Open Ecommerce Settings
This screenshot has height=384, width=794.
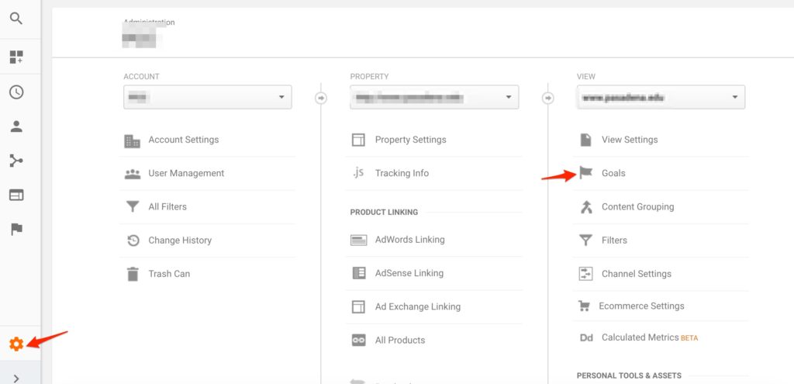tap(641, 306)
